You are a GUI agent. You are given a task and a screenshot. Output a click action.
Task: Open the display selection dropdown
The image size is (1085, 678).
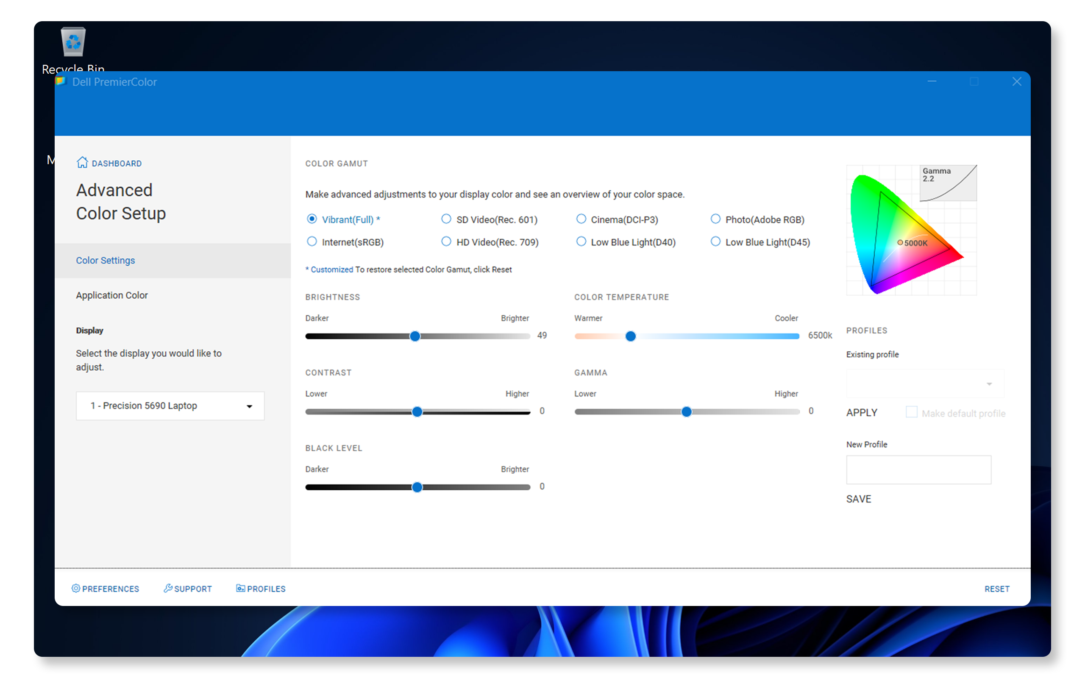tap(170, 406)
